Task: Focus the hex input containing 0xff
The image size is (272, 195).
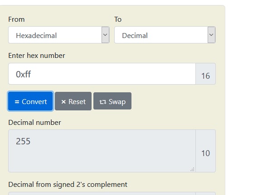Action: (102, 74)
